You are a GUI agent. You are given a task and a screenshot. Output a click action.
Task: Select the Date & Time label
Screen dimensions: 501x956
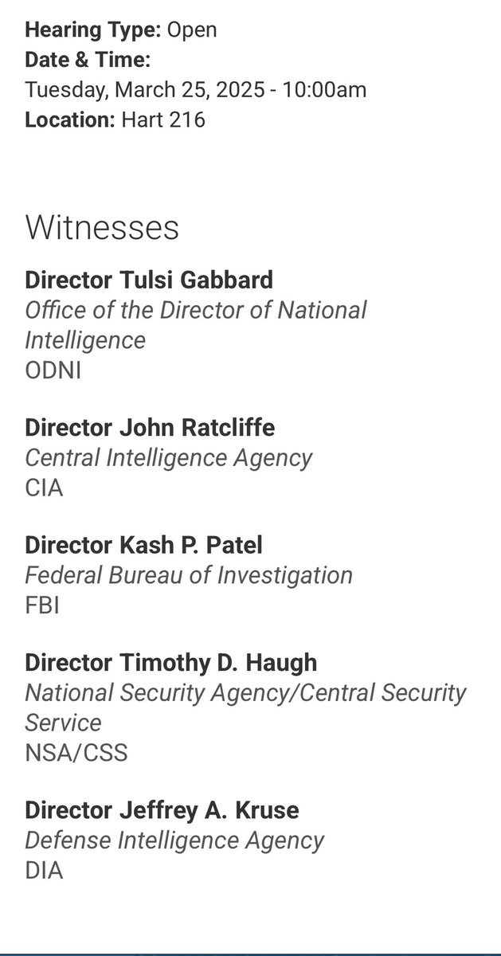(88, 60)
